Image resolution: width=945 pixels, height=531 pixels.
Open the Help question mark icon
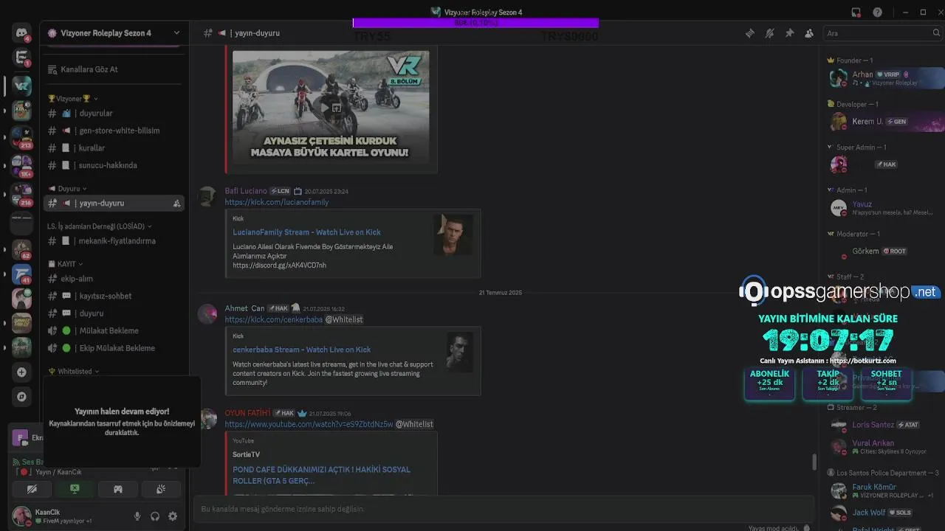click(x=877, y=13)
